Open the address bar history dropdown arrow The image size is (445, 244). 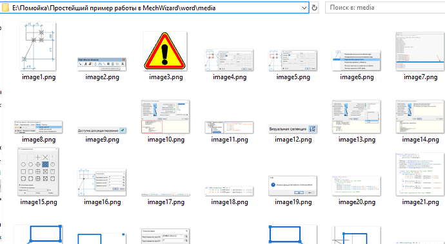(x=304, y=8)
